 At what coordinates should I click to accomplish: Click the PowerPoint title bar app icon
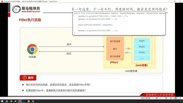click(x=2, y=1)
